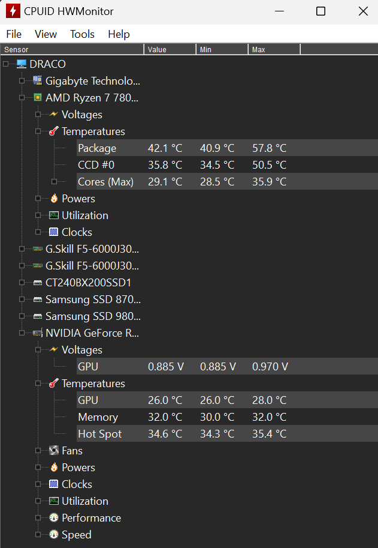Open the Tools menu
Image resolution: width=378 pixels, height=548 pixels.
tap(82, 34)
